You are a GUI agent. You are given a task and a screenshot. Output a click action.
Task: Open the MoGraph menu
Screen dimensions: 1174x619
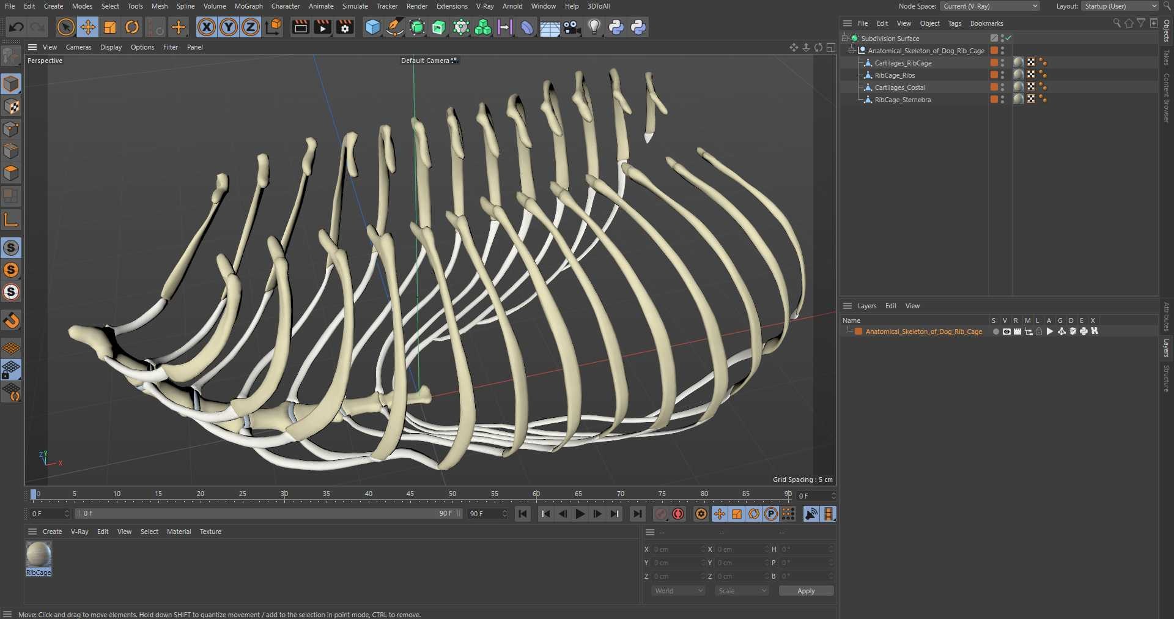pyautogui.click(x=248, y=6)
